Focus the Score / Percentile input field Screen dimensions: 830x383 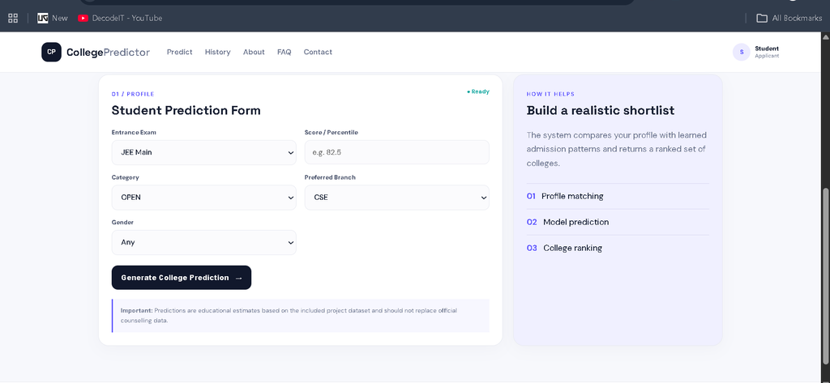[x=397, y=152]
